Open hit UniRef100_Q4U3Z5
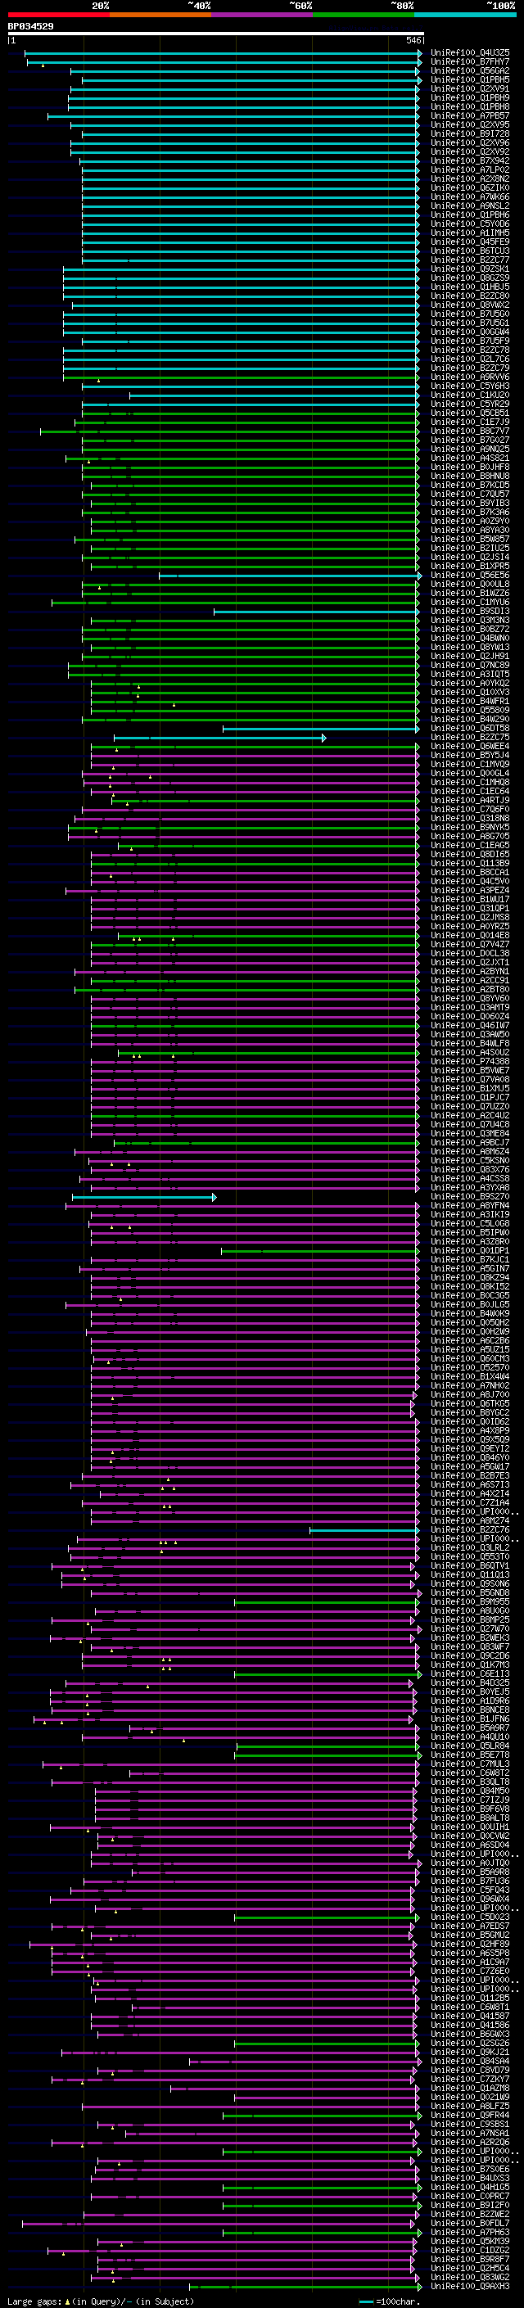524x2308 pixels. point(470,53)
